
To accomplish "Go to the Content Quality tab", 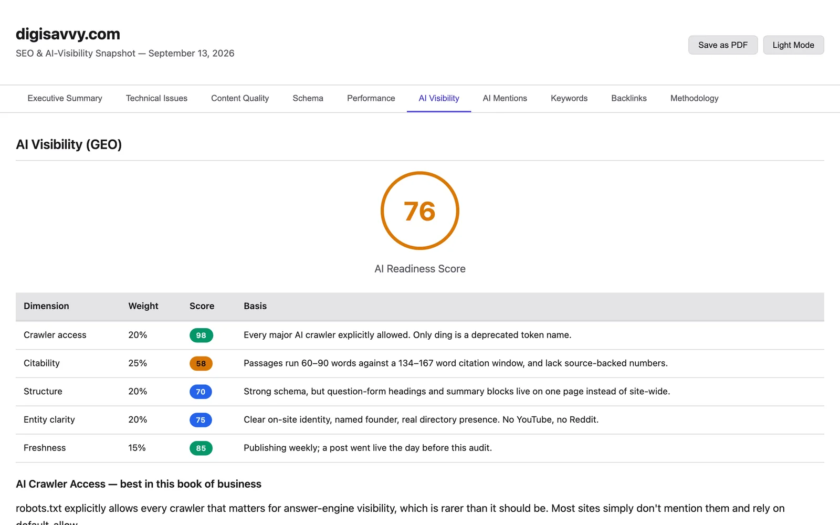I will [240, 98].
